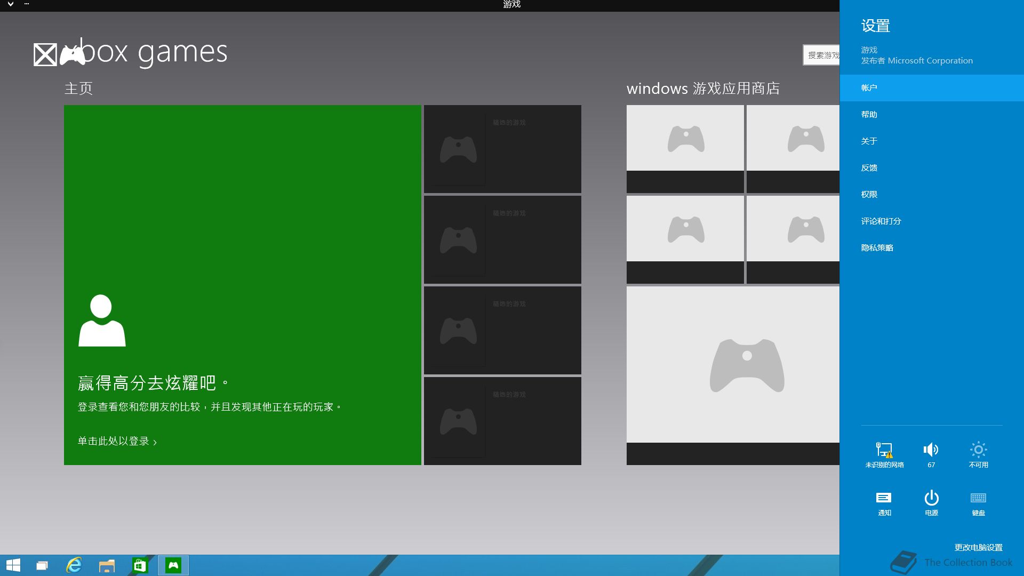This screenshot has width=1024, height=576.
Task: Open the second featured game dark tile
Action: 502,239
